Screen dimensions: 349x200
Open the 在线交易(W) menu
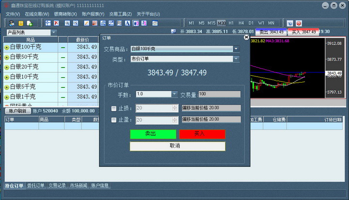pyautogui.click(x=37, y=14)
